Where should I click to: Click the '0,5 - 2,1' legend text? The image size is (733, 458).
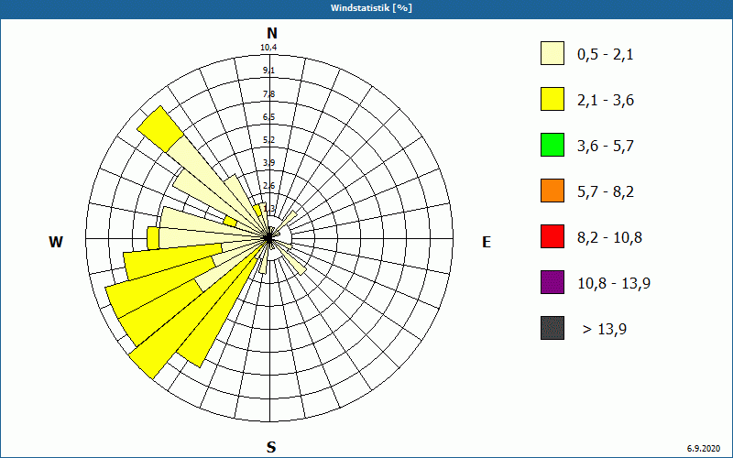click(x=606, y=55)
